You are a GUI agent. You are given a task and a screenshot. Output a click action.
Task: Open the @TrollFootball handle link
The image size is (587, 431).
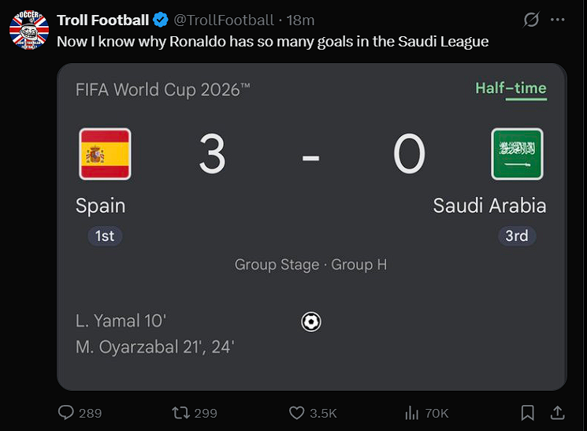224,20
